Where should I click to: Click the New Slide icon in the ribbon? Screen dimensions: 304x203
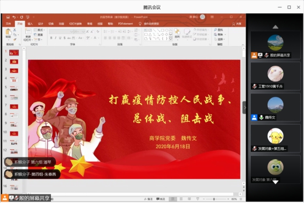tap(28, 32)
